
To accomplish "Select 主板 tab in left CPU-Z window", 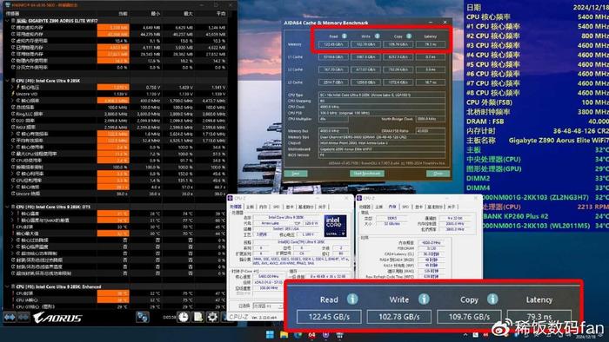I will [250, 207].
